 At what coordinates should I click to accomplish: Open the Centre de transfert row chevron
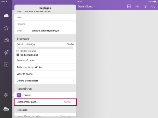click(x=73, y=81)
